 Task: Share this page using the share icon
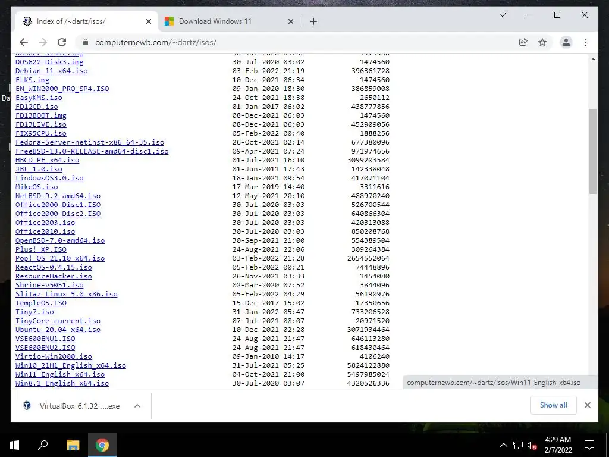point(523,42)
